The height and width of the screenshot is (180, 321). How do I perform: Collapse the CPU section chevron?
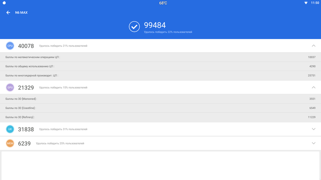pyautogui.click(x=313, y=46)
